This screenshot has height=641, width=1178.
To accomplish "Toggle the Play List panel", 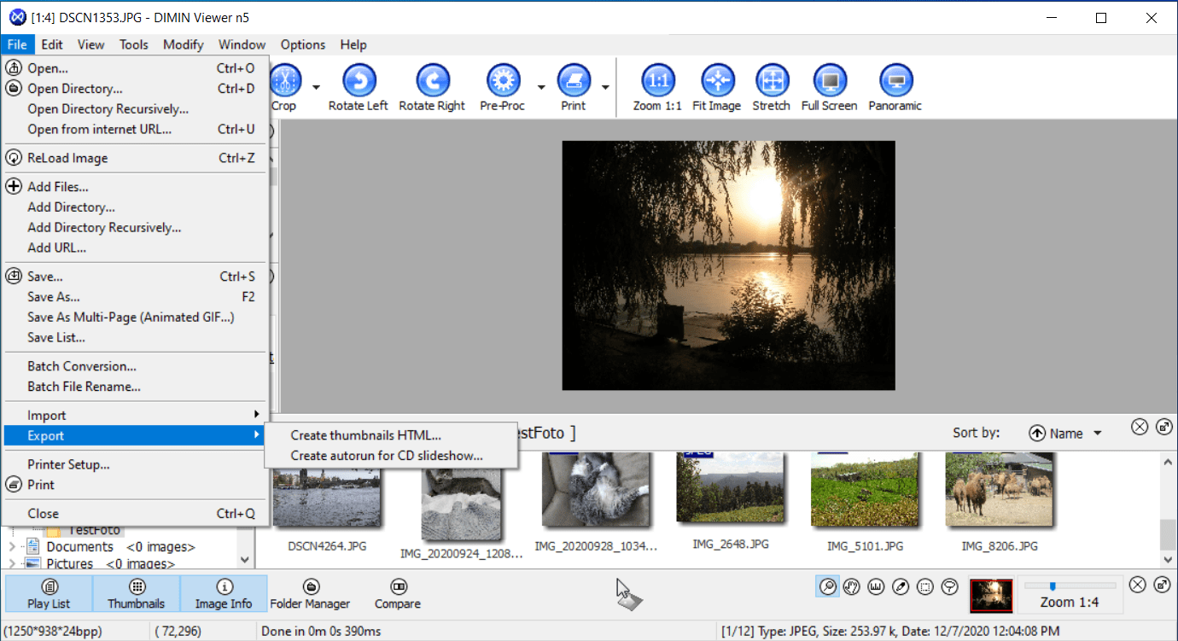I will tap(50, 594).
